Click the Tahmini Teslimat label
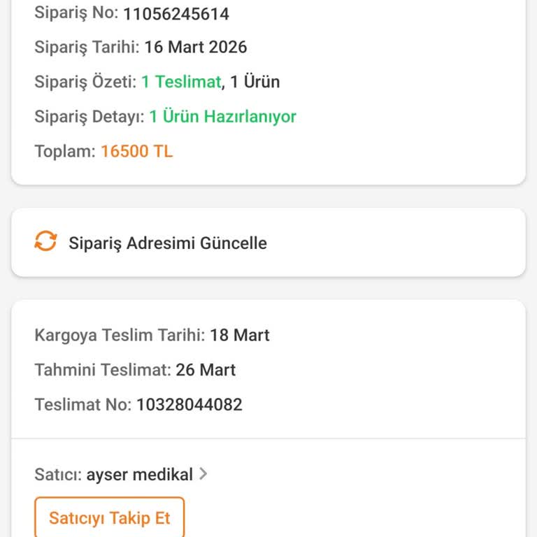Viewport: 537px width, 537px height. [x=102, y=370]
